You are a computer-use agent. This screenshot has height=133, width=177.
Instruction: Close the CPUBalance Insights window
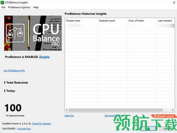coord(174,2)
